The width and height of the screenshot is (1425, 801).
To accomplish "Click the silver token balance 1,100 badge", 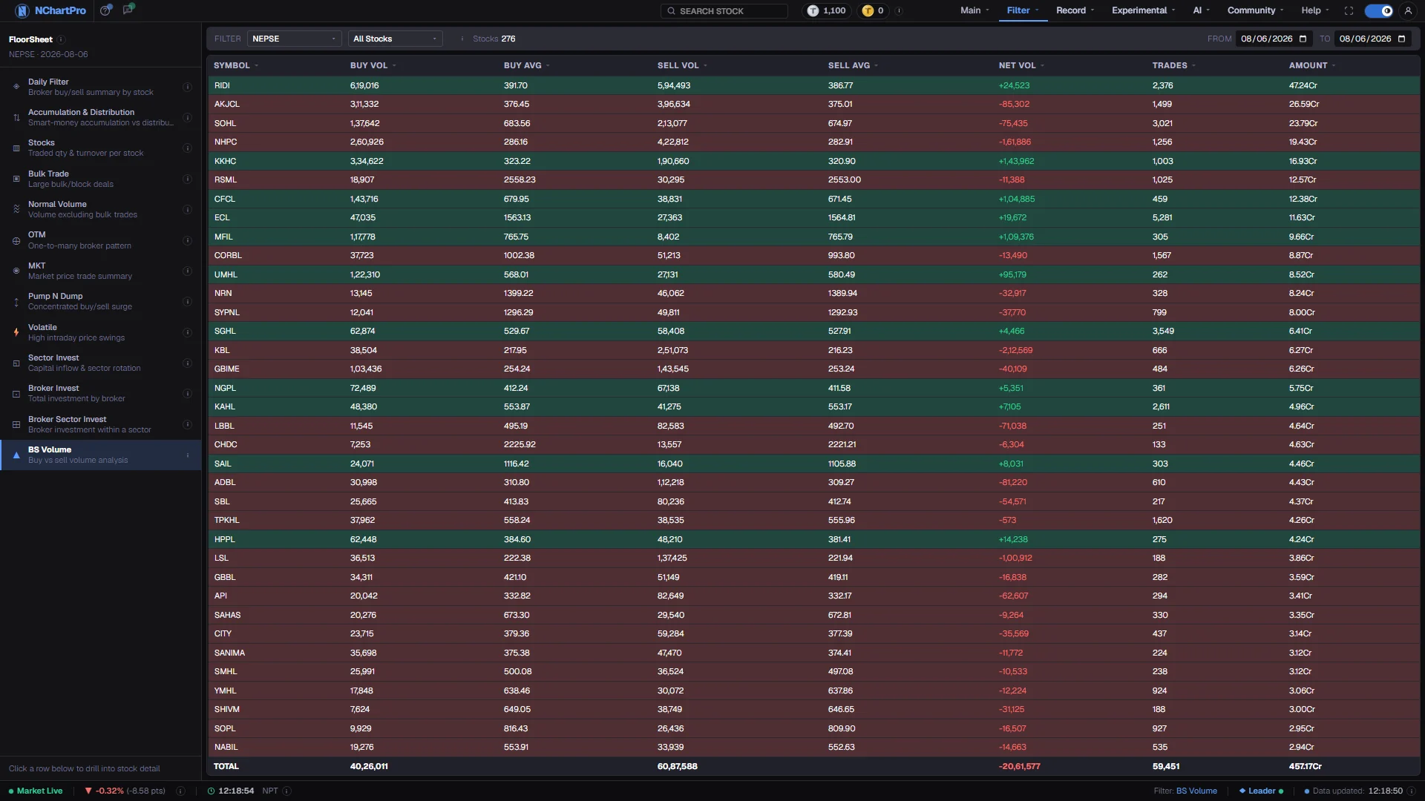I will coord(828,10).
